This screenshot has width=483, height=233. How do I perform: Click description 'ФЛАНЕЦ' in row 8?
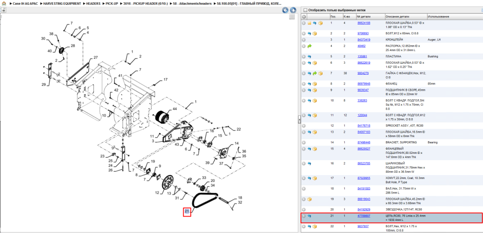tap(392, 84)
